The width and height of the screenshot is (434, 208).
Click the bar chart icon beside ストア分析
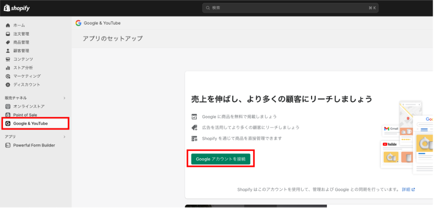pyautogui.click(x=8, y=68)
